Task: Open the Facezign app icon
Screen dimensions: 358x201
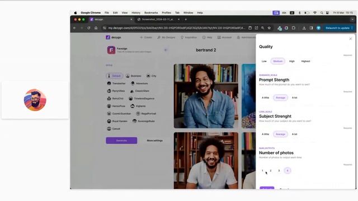Action: pos(111,50)
